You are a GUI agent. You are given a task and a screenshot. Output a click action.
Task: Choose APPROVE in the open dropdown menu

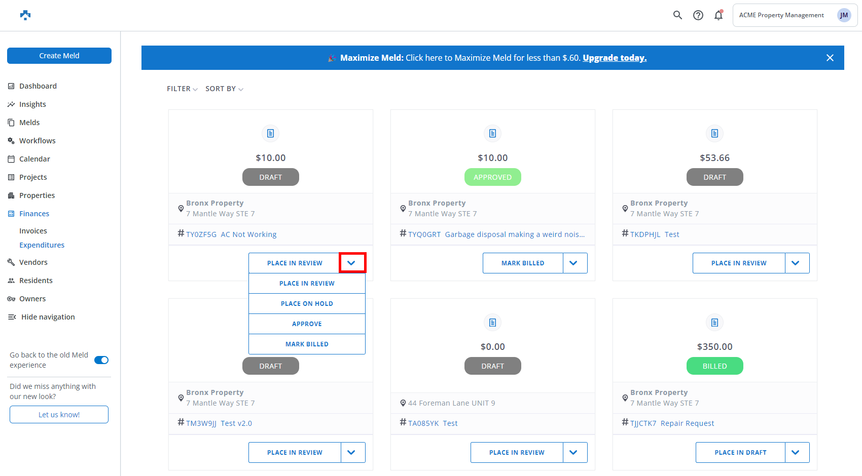pyautogui.click(x=307, y=324)
